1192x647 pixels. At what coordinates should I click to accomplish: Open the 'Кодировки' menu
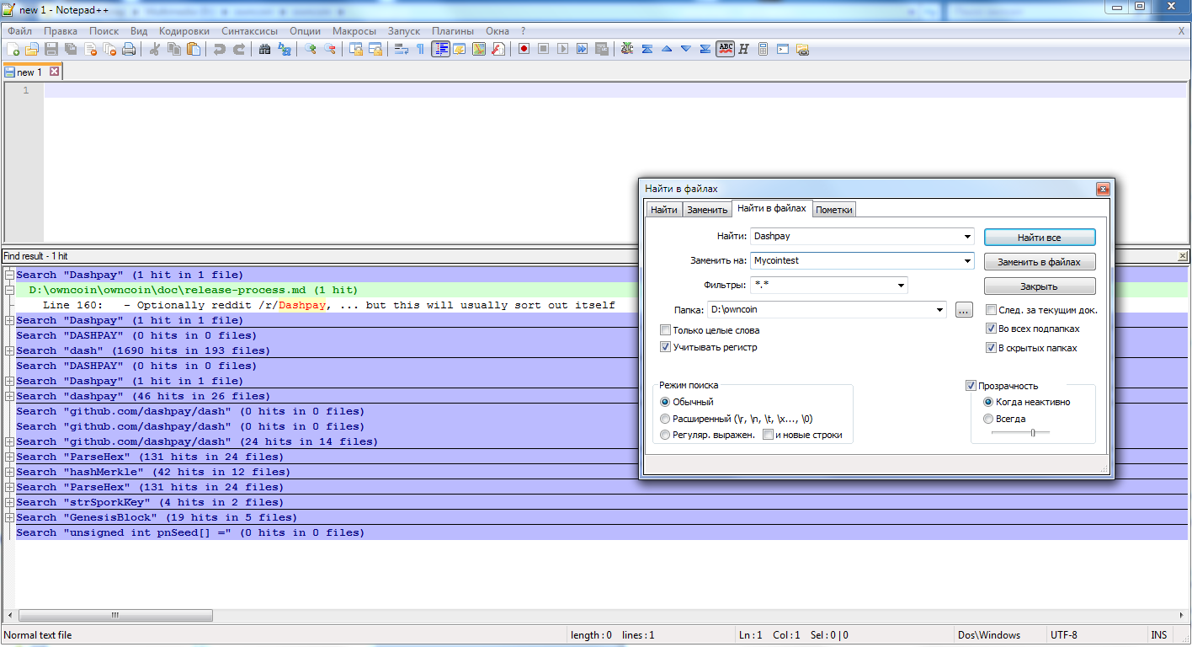coord(184,31)
